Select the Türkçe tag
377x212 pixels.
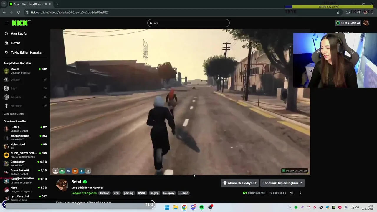[x=183, y=193]
